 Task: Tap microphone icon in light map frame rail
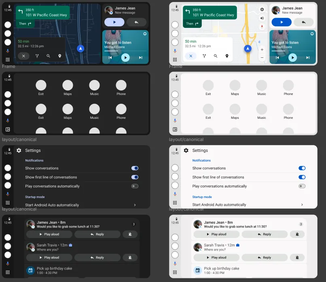click(x=175, y=51)
